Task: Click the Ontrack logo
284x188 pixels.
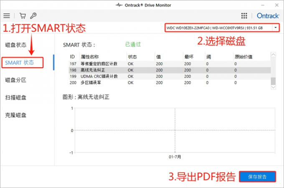Action: point(268,16)
